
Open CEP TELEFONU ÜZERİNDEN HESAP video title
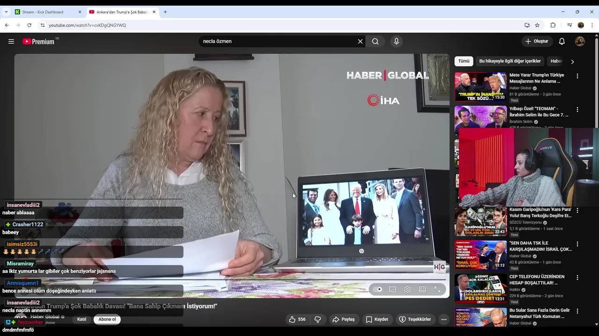point(537,280)
